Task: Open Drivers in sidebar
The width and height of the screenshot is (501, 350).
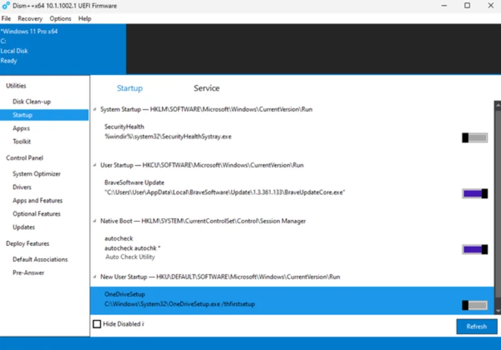Action: pos(22,187)
